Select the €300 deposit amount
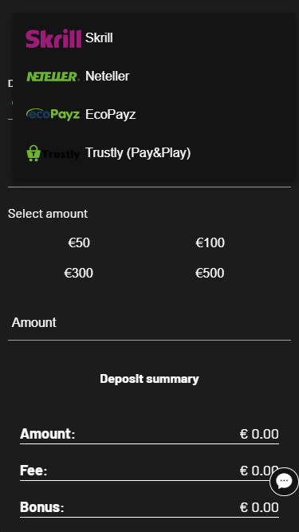 [79, 273]
